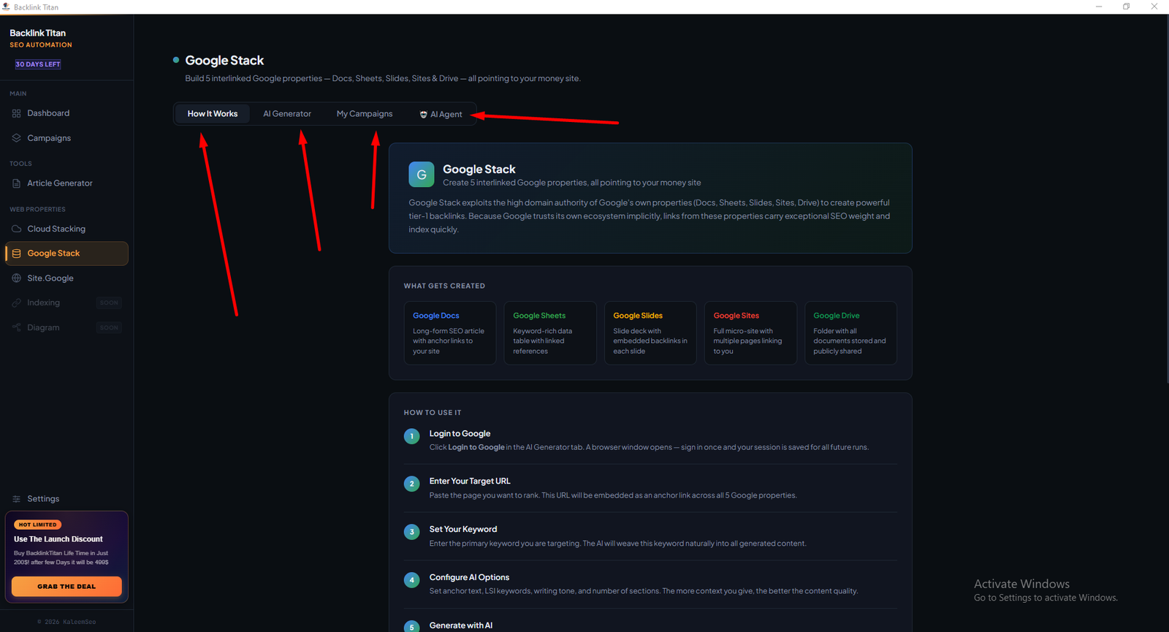This screenshot has width=1169, height=632.
Task: Click the 'Login to Google' step heading
Action: 460,434
